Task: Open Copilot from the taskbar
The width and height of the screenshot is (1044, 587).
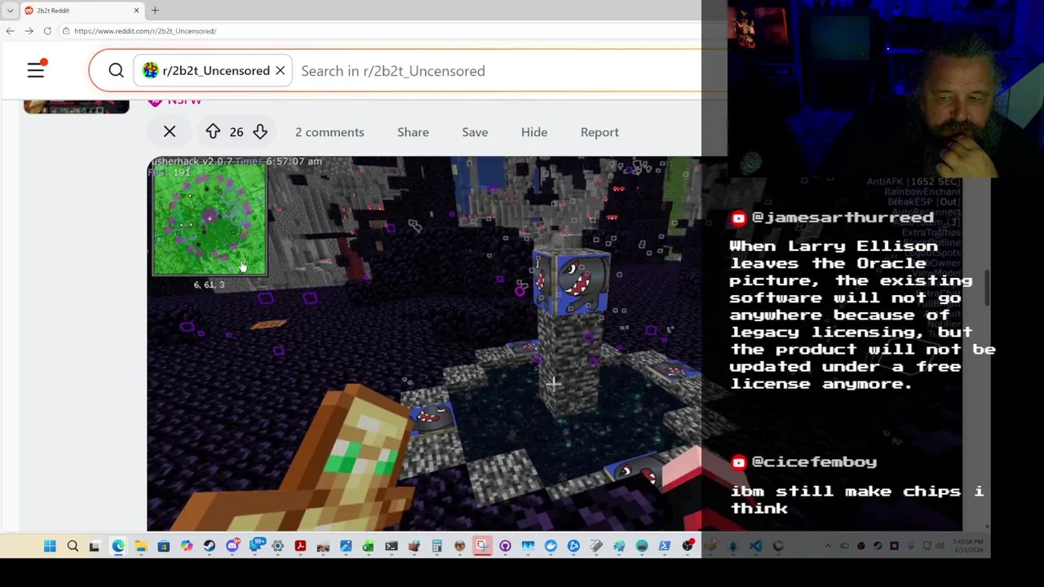Action: point(187,546)
